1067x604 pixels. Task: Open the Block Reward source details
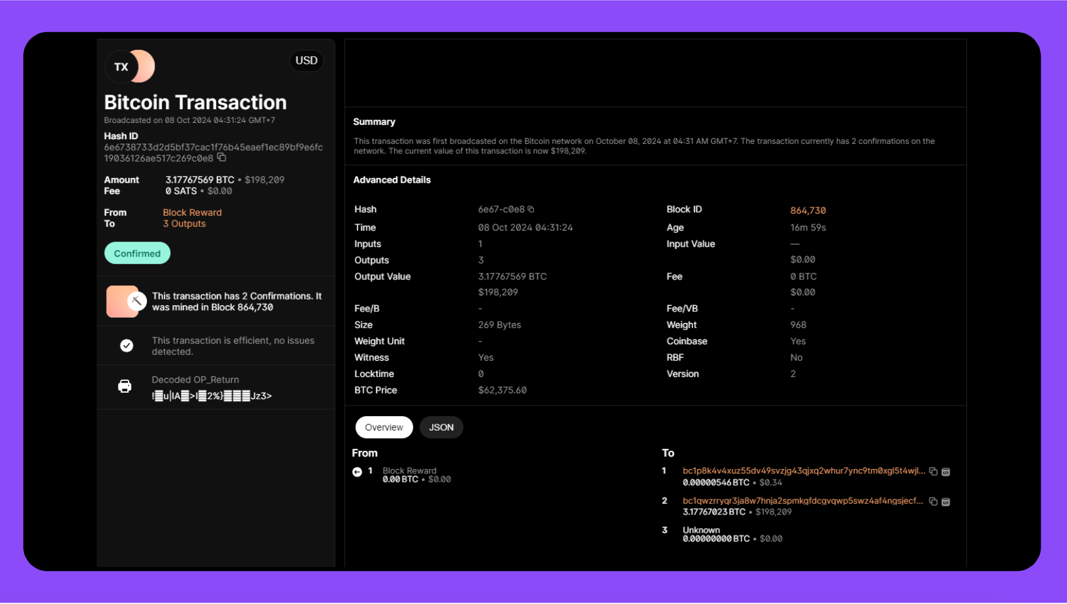(192, 212)
